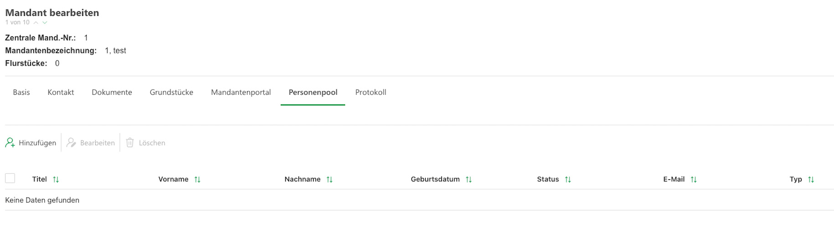Sort table by E-Mail column arrows

(694, 180)
